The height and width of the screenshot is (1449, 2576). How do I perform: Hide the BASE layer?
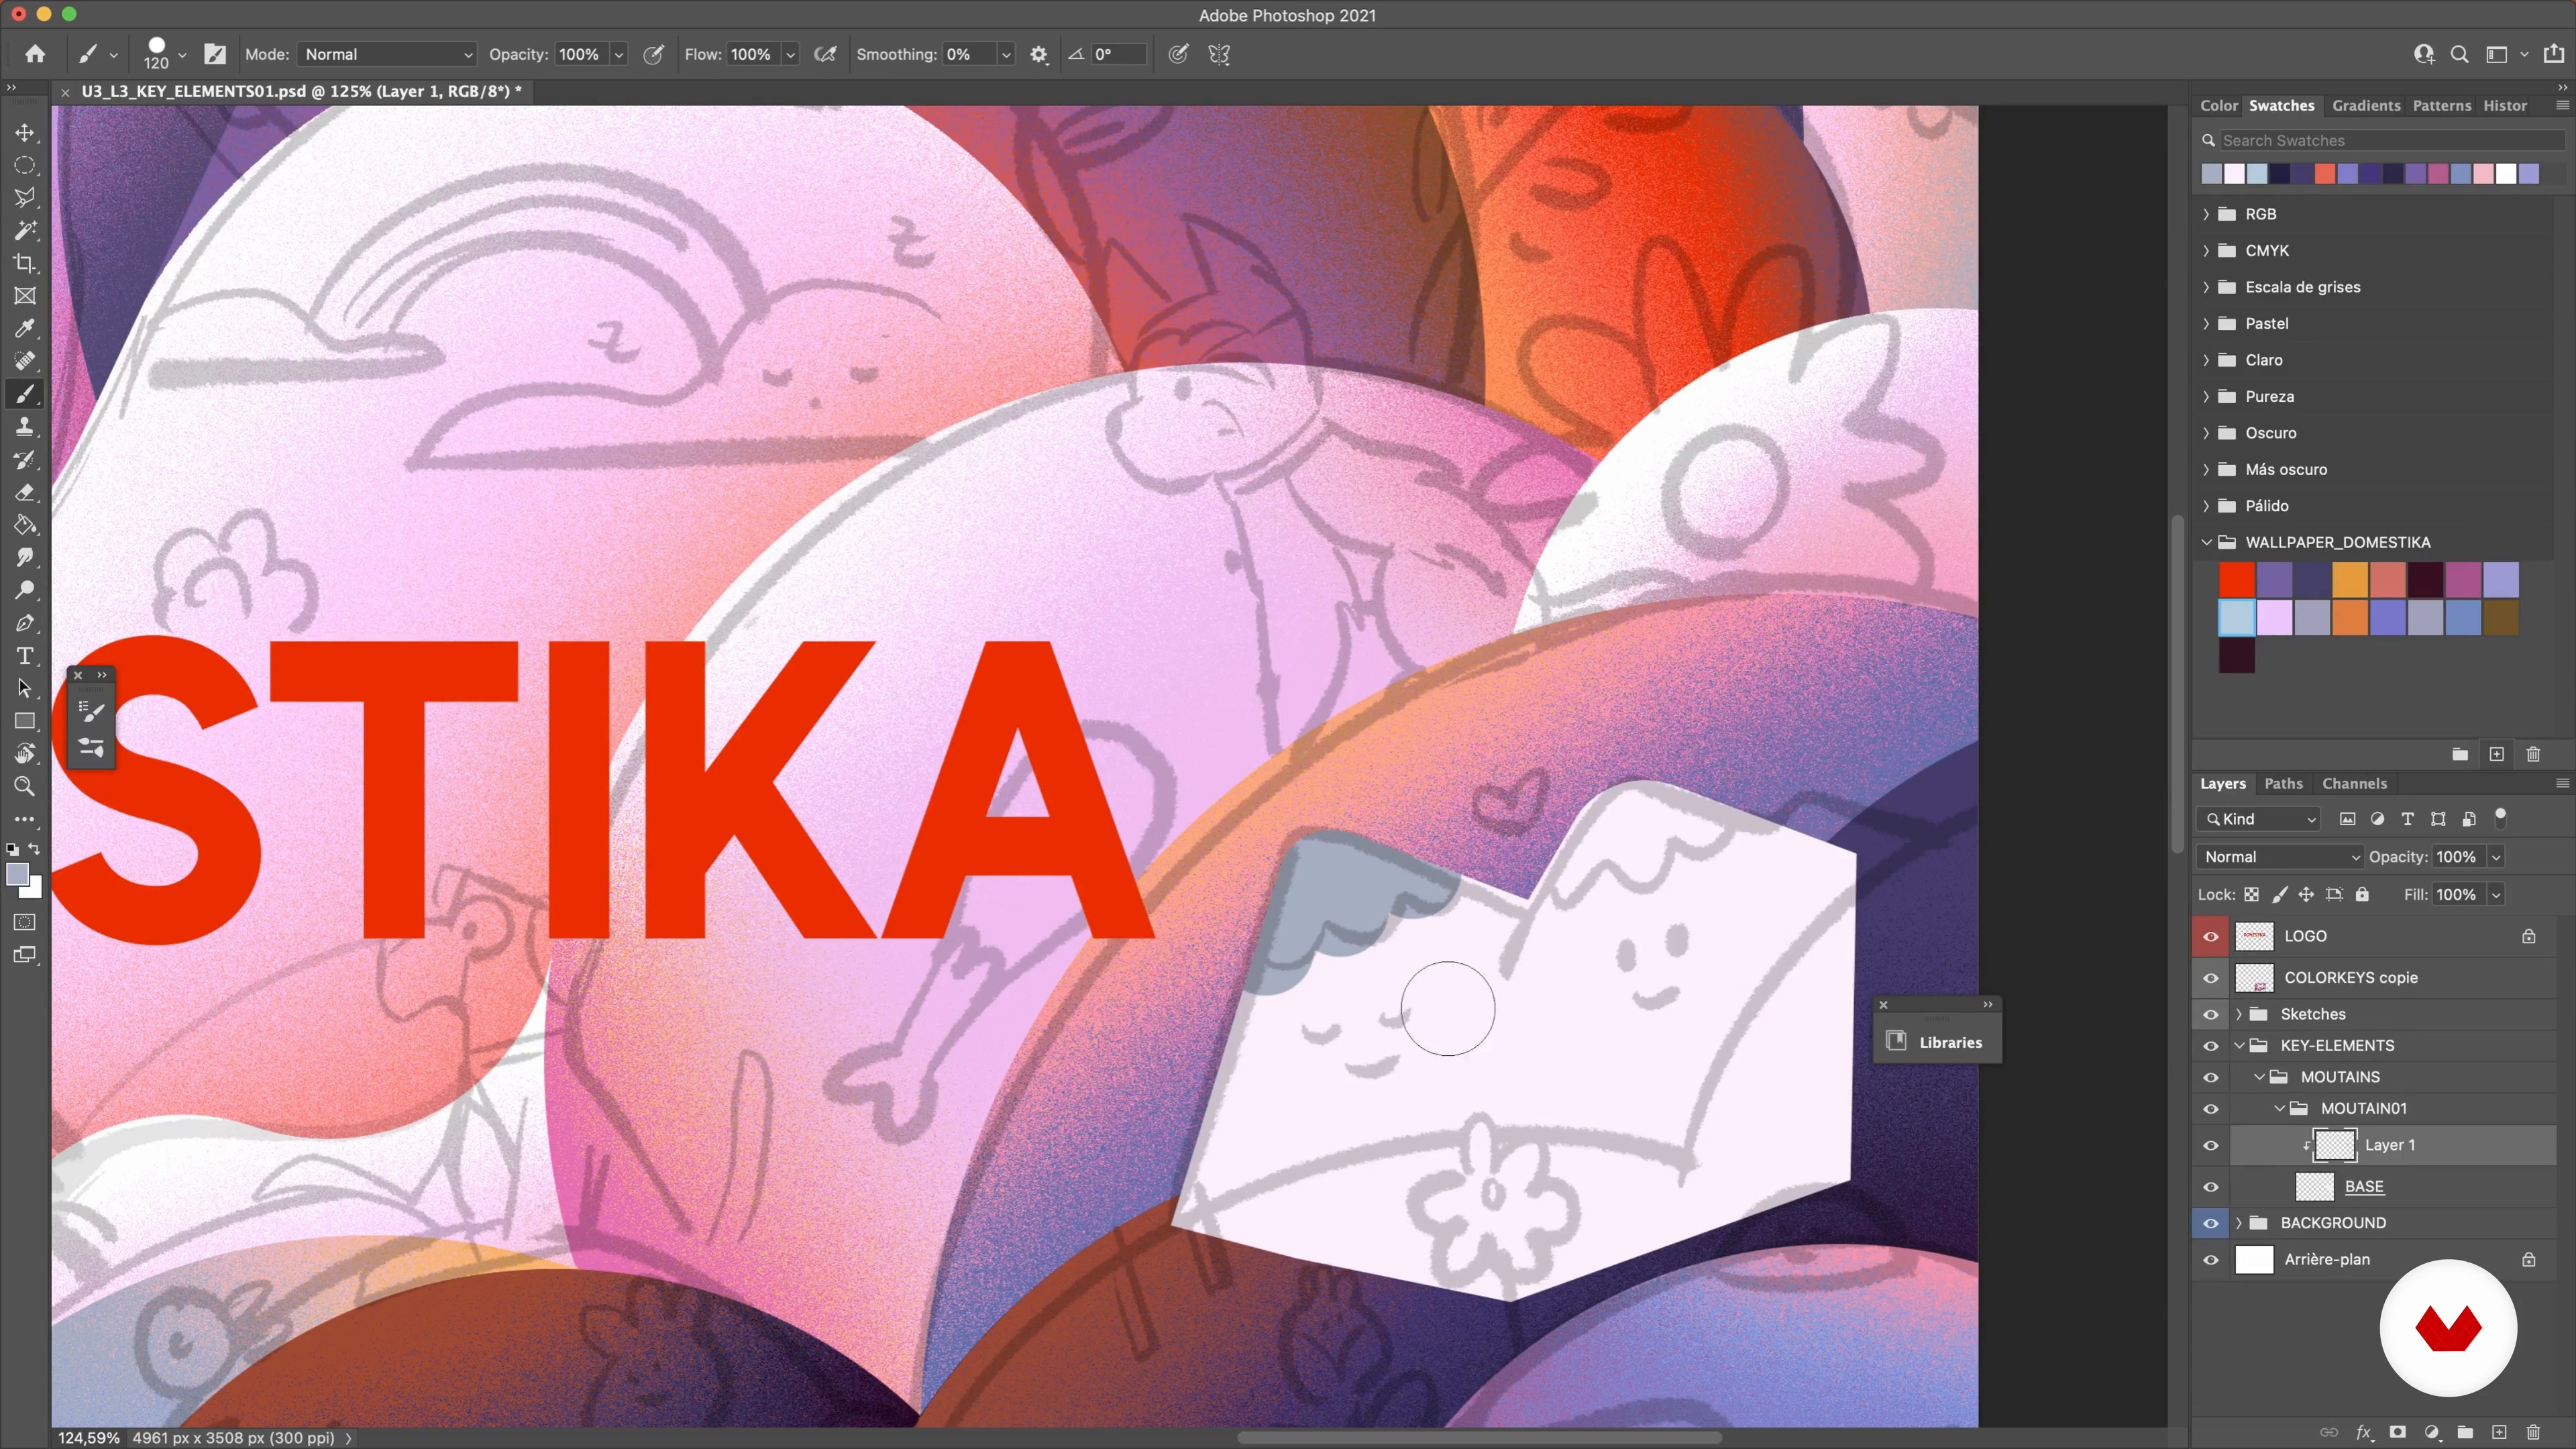point(2210,1187)
